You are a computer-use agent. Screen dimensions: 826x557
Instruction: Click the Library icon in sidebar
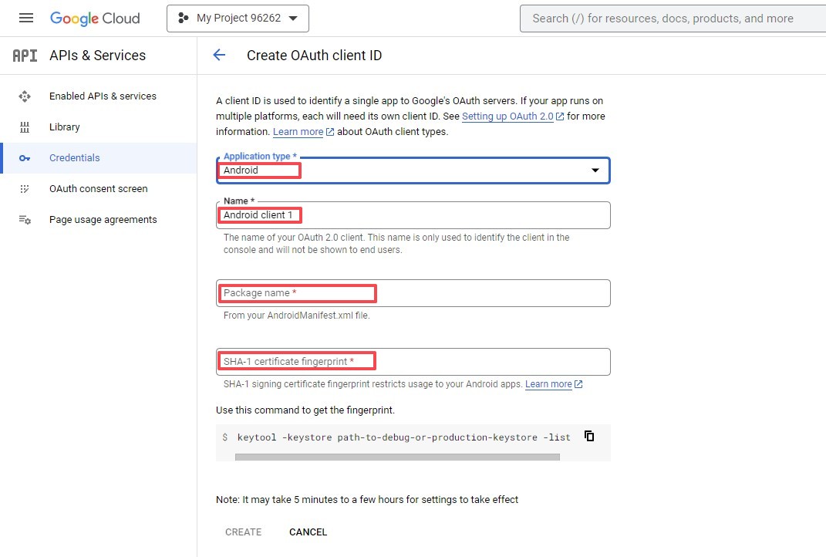25,127
